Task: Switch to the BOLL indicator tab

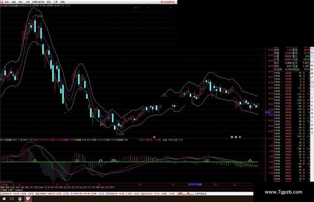Action: [x=102, y=187]
